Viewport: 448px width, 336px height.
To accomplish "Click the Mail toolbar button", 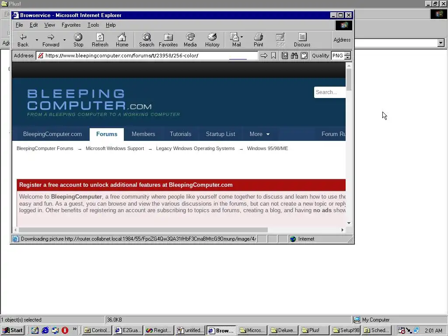I will tap(236, 40).
